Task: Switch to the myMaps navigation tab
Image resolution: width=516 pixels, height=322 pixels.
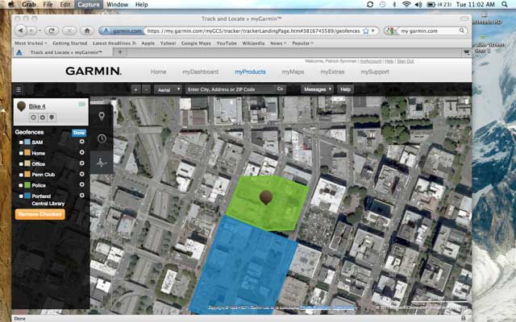Action: coord(293,72)
